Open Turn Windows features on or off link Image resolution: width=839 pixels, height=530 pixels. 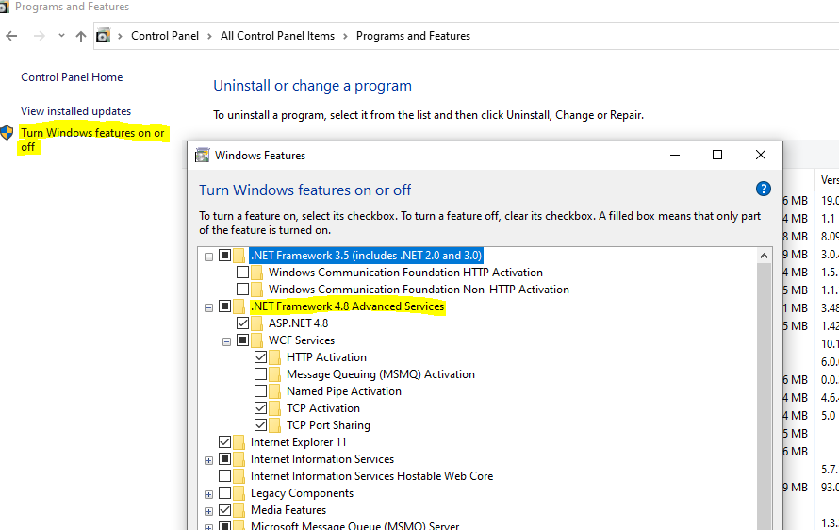tap(92, 140)
